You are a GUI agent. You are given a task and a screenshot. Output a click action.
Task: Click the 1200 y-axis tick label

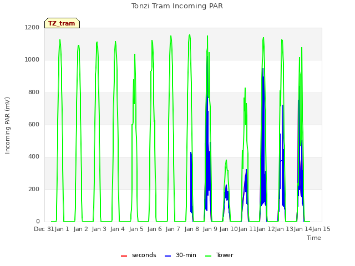pos(32,28)
